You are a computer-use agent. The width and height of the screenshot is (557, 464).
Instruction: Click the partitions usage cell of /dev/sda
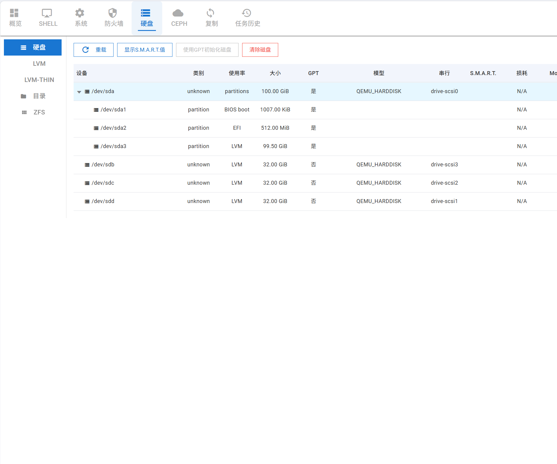click(x=237, y=91)
